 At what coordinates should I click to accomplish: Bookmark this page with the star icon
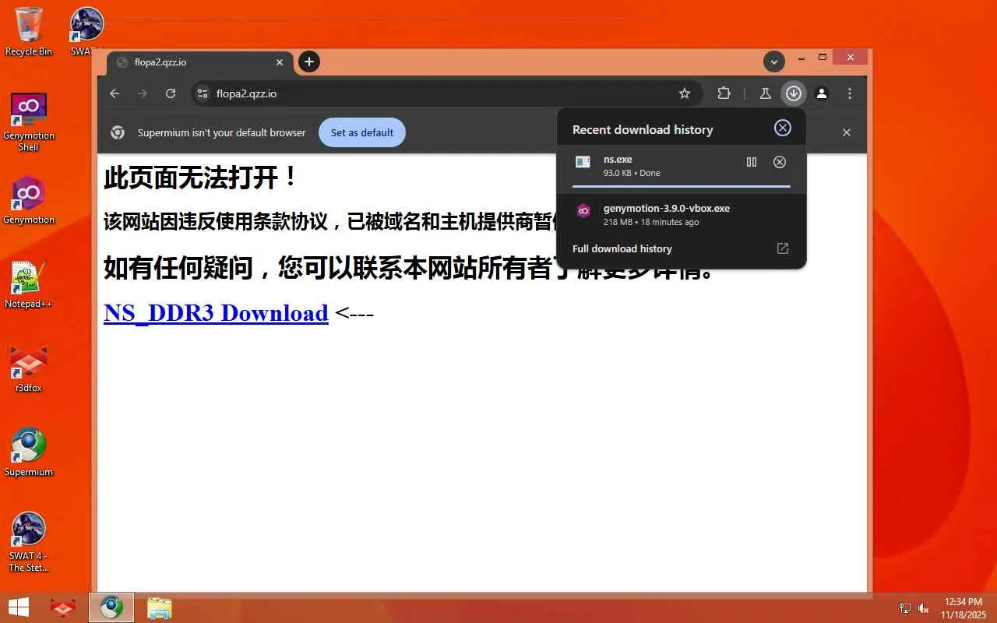tap(685, 93)
